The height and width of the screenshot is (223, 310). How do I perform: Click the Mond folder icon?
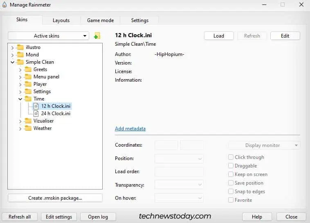pyautogui.click(x=20, y=55)
